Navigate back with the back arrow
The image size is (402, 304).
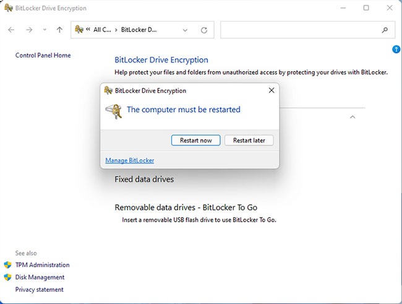point(11,30)
